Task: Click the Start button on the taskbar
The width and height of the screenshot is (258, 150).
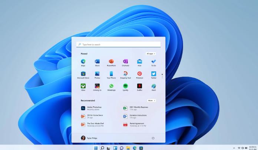Action: point(96,148)
